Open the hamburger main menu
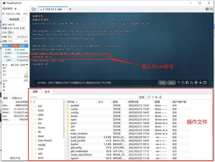This screenshot has width=215, height=162. coord(211,9)
